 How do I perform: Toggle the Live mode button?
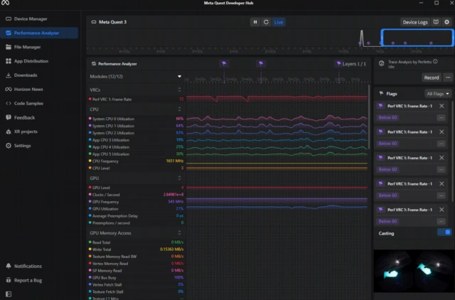[x=279, y=22]
